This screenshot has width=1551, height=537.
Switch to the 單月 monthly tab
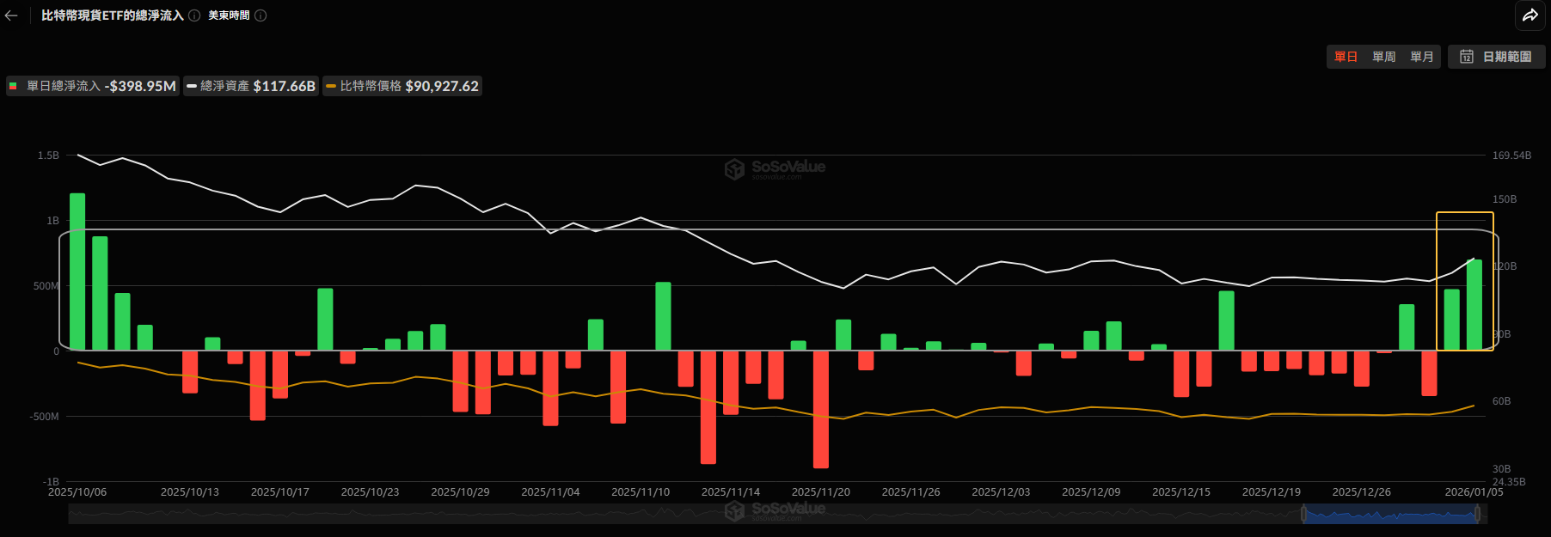(x=1422, y=57)
